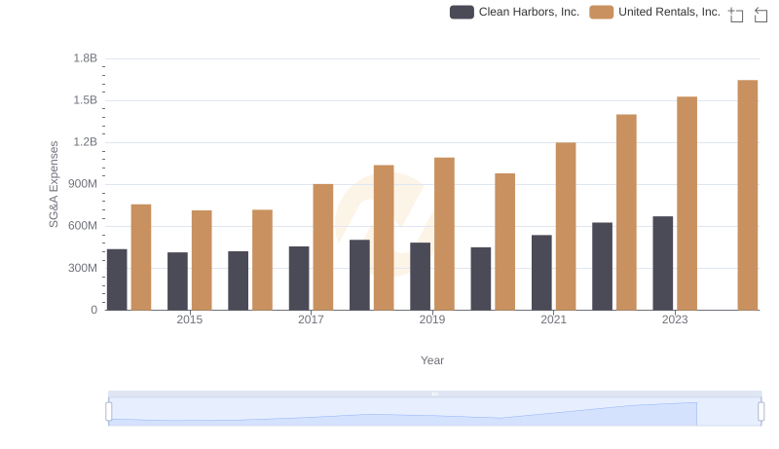Click the data zoom top drag bar
This screenshot has width=779, height=449.
pos(434,393)
